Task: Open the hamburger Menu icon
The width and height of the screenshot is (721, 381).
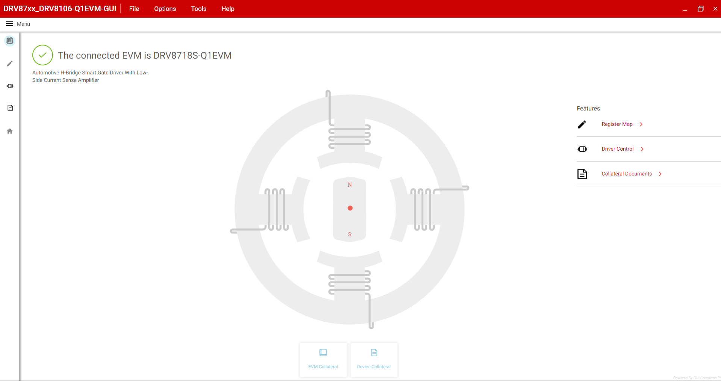Action: [9, 24]
